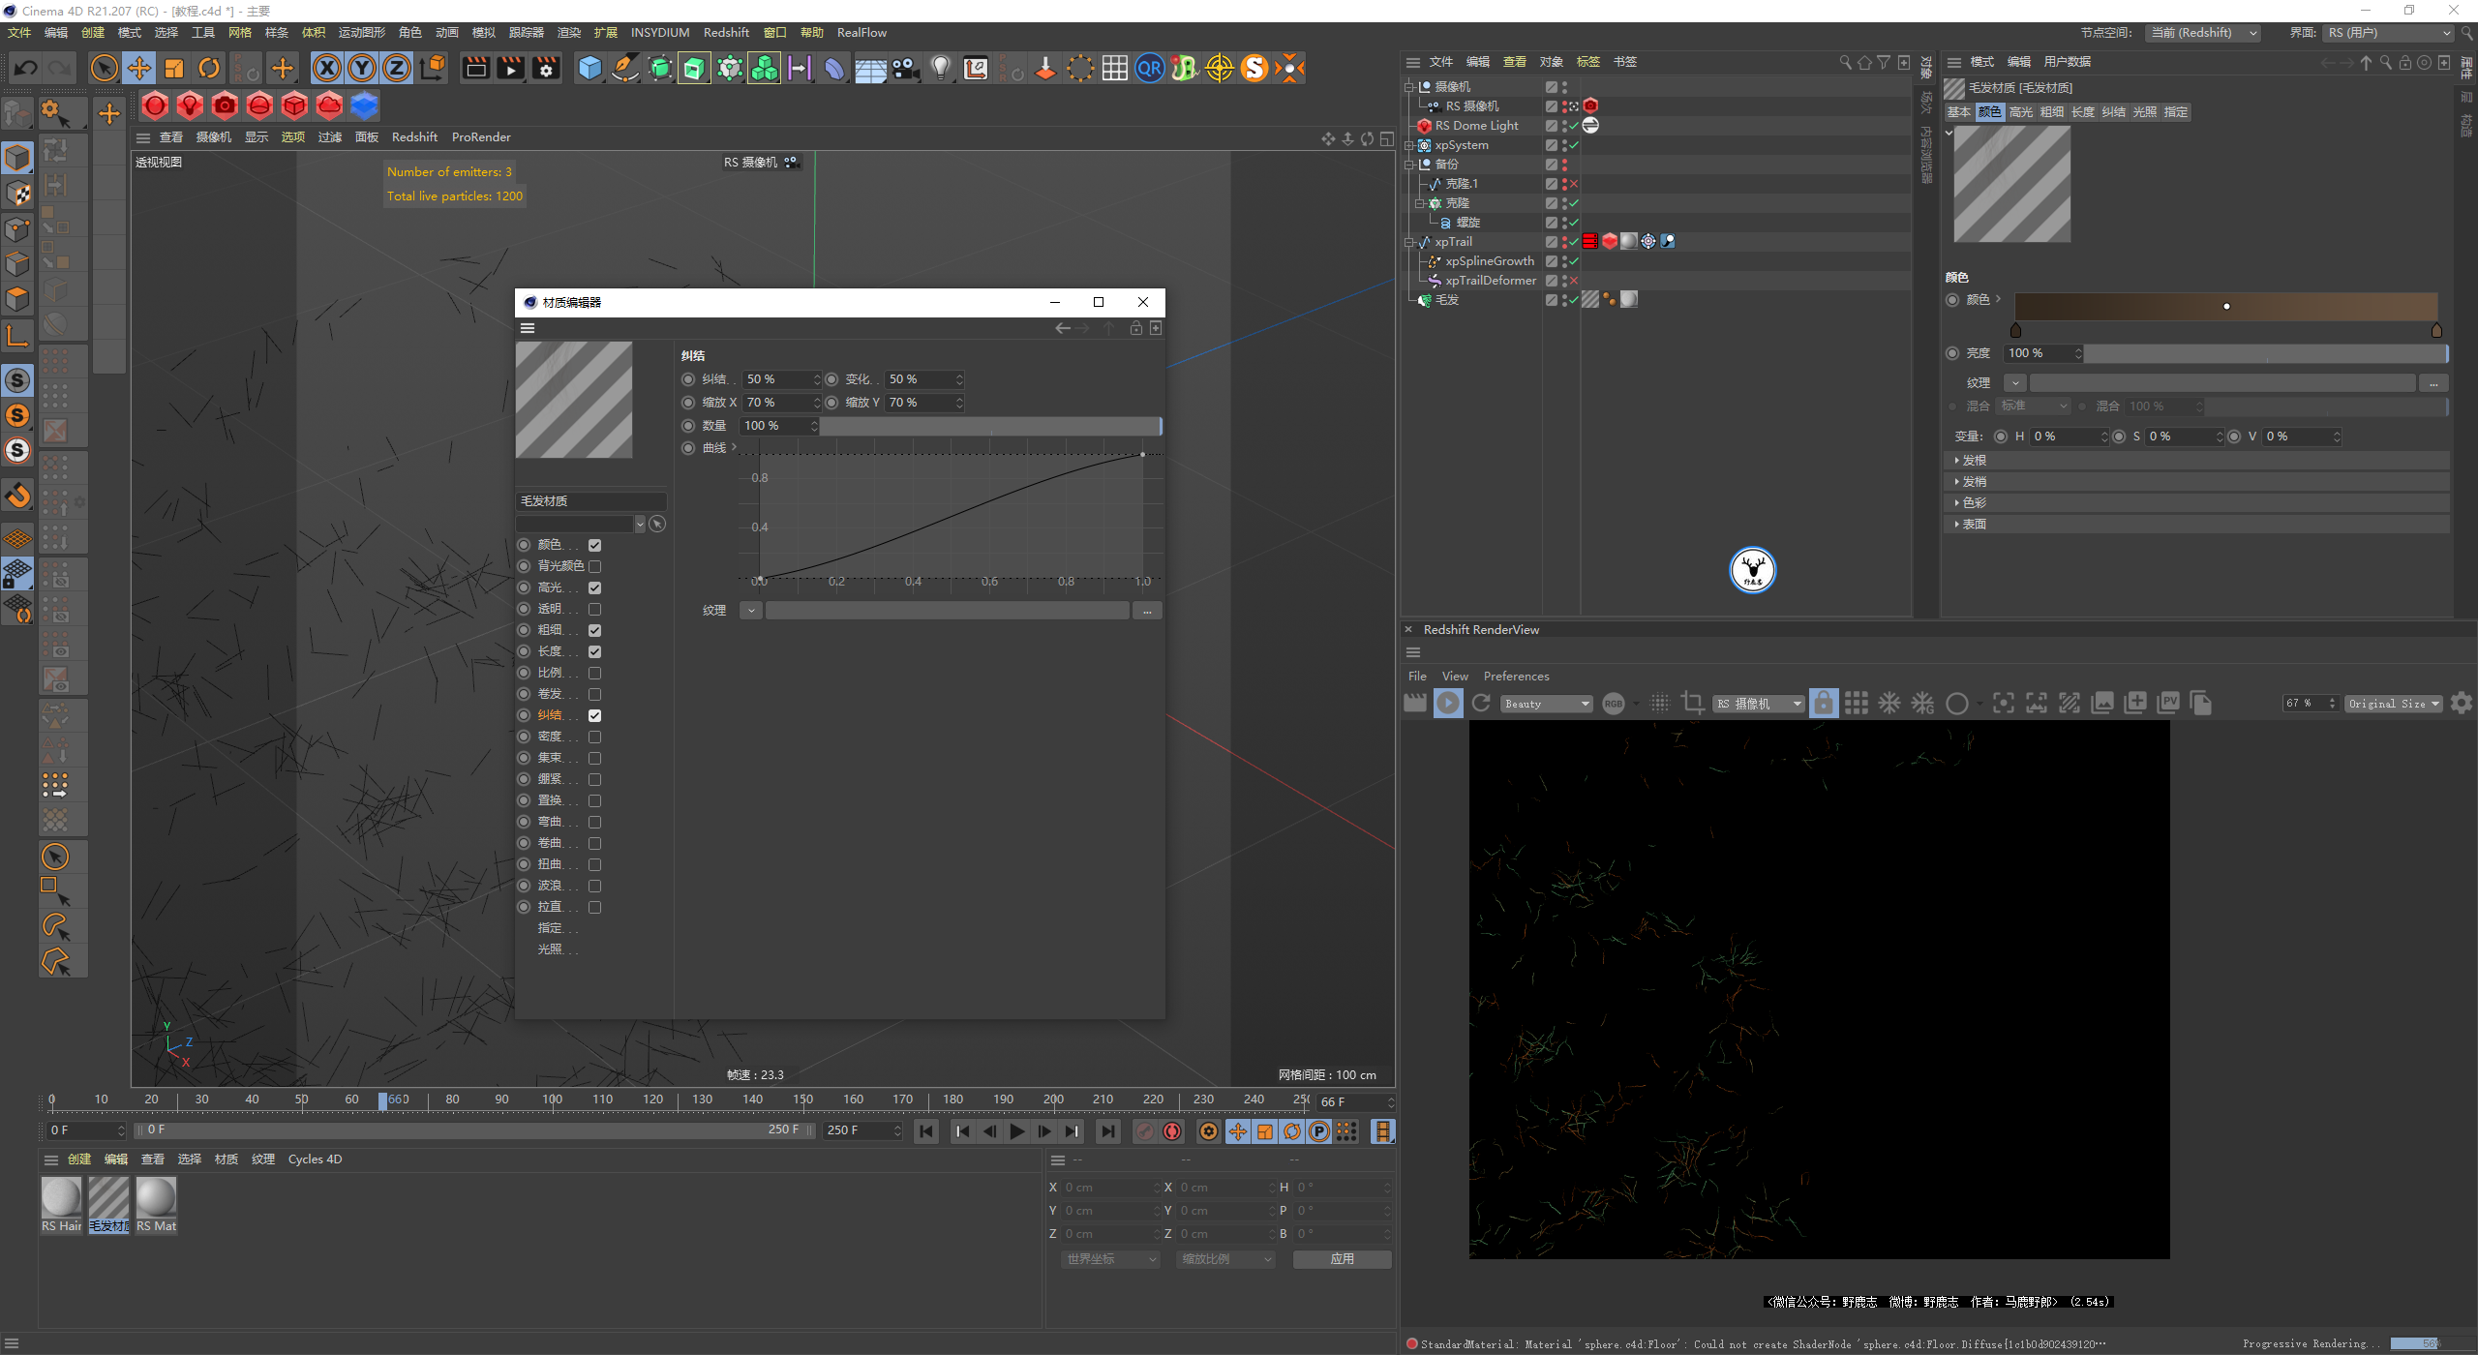
Task: Open the Beauty AOV dropdown
Action: pyautogui.click(x=1547, y=704)
